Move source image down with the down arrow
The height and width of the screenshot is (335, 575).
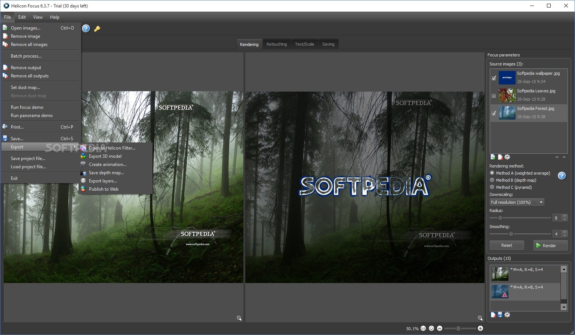(557, 157)
